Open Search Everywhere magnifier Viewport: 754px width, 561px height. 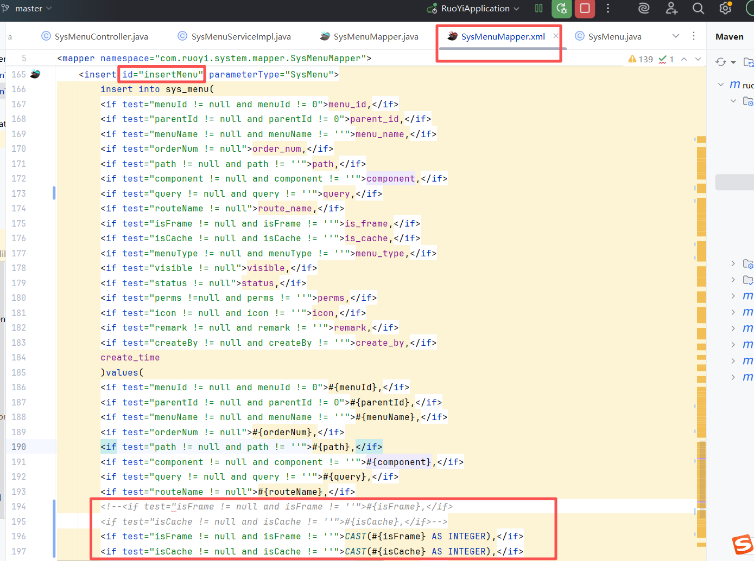[x=699, y=8]
